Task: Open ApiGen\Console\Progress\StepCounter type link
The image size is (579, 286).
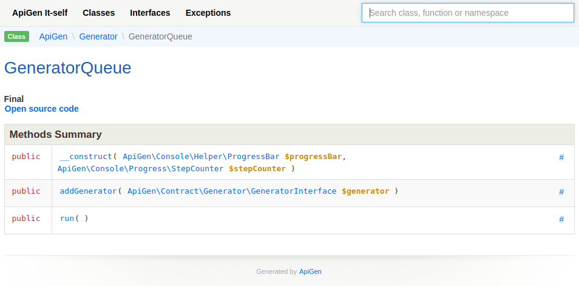Action: point(141,169)
